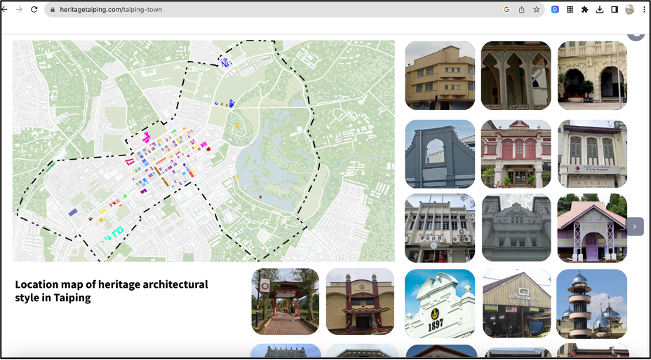Open the 1897 white gable photo
The image size is (651, 360).
click(440, 303)
